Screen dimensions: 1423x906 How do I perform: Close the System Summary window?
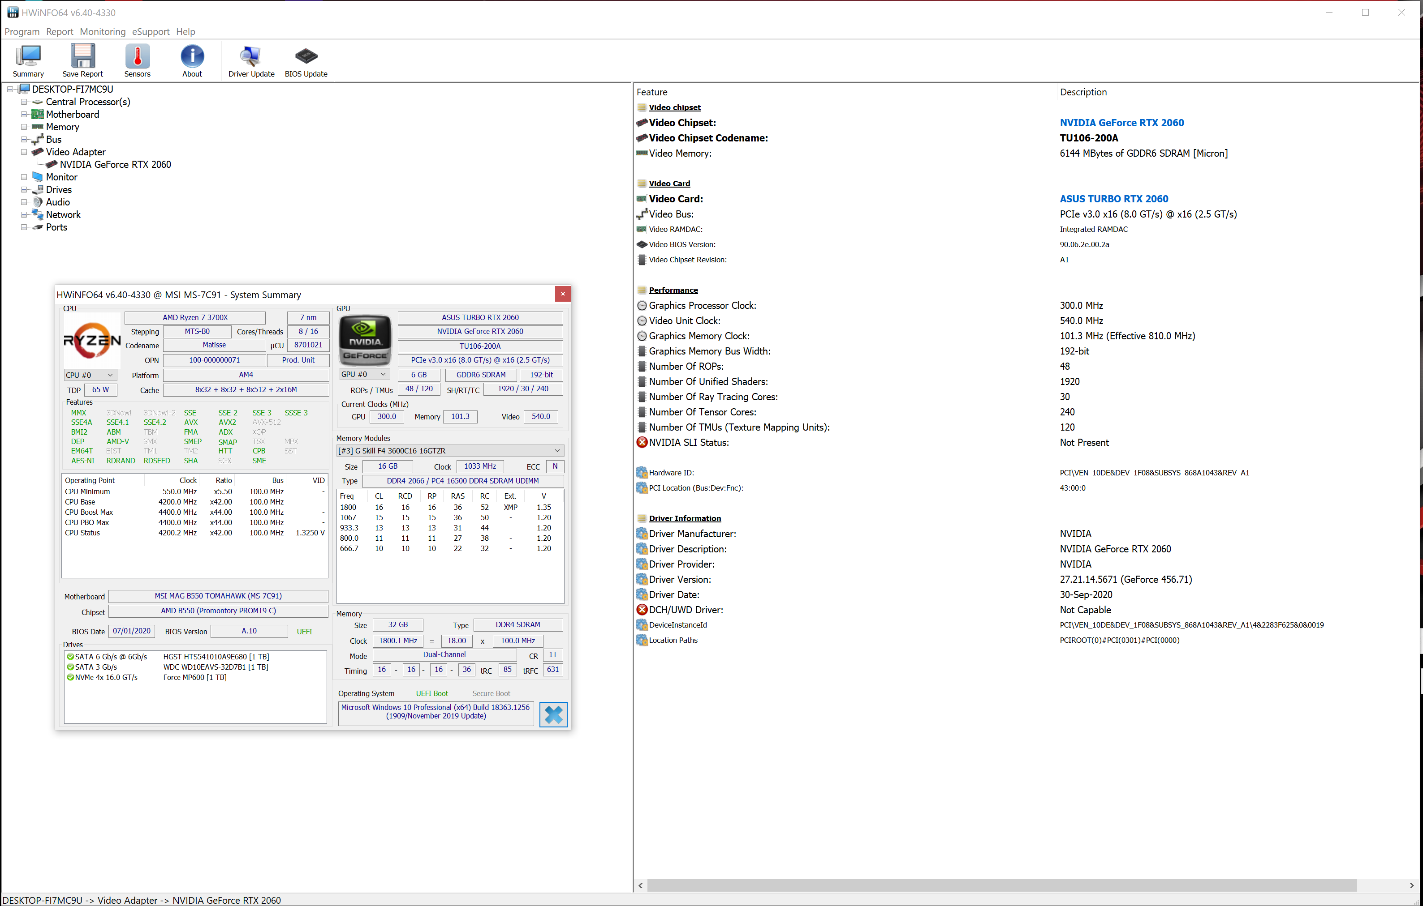(x=563, y=294)
